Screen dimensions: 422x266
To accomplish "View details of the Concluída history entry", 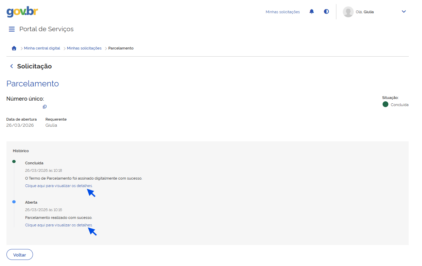I will pos(59,186).
